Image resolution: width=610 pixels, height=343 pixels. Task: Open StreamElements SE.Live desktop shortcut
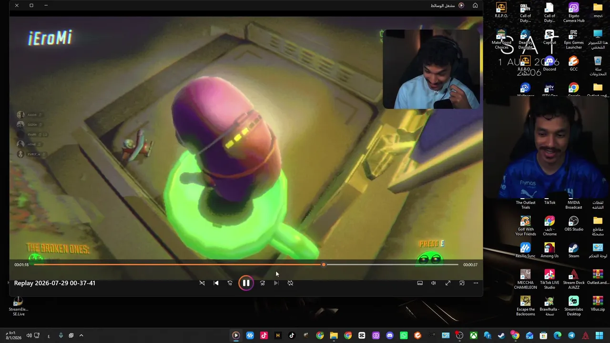pyautogui.click(x=18, y=306)
